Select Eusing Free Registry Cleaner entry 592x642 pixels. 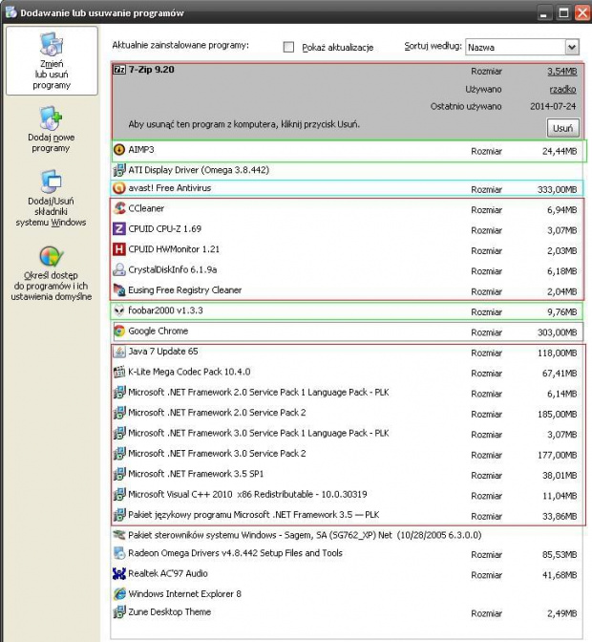click(x=348, y=290)
